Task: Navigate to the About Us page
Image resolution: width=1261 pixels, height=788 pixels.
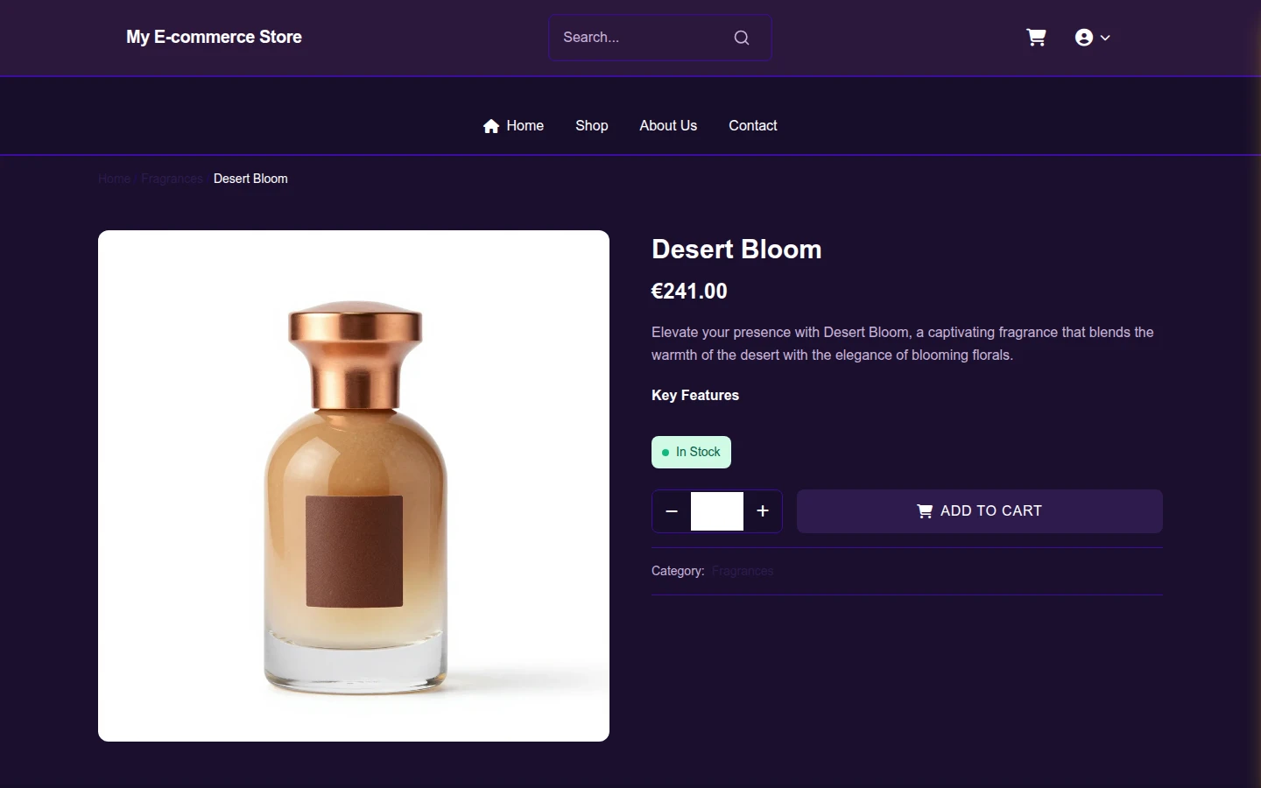Action: pos(668,126)
